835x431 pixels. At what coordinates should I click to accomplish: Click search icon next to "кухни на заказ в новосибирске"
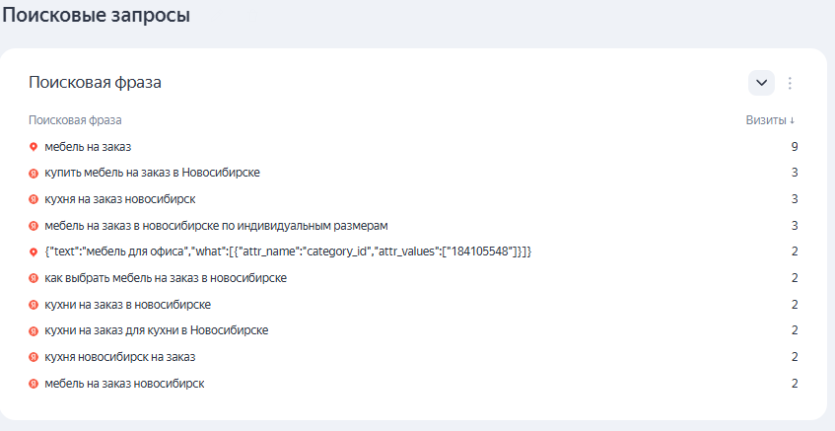click(34, 305)
